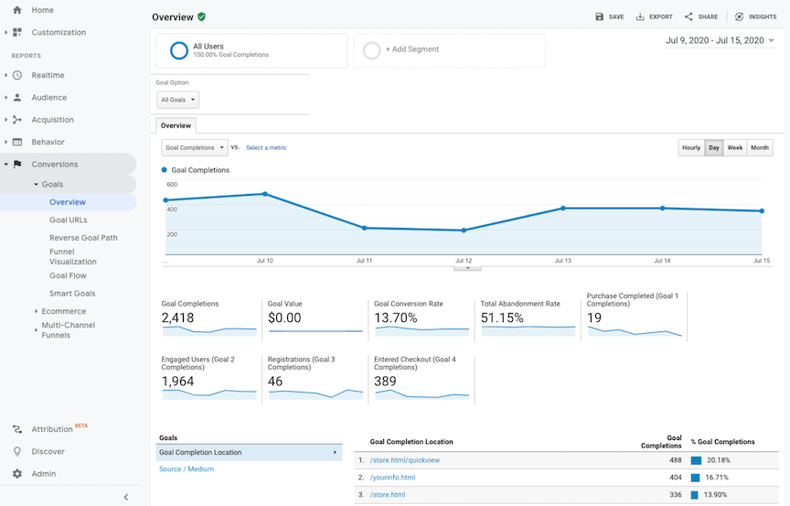Collapse the Goals submenu
The image size is (790, 506).
click(x=37, y=185)
